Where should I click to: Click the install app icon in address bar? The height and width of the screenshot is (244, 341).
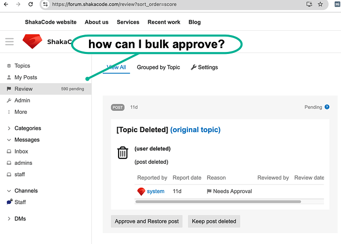(309, 4)
